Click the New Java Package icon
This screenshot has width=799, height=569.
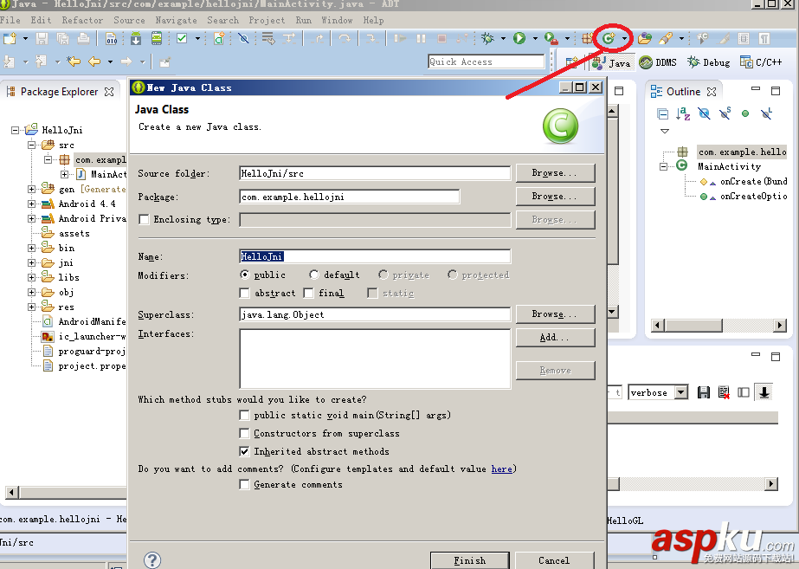tap(588, 39)
